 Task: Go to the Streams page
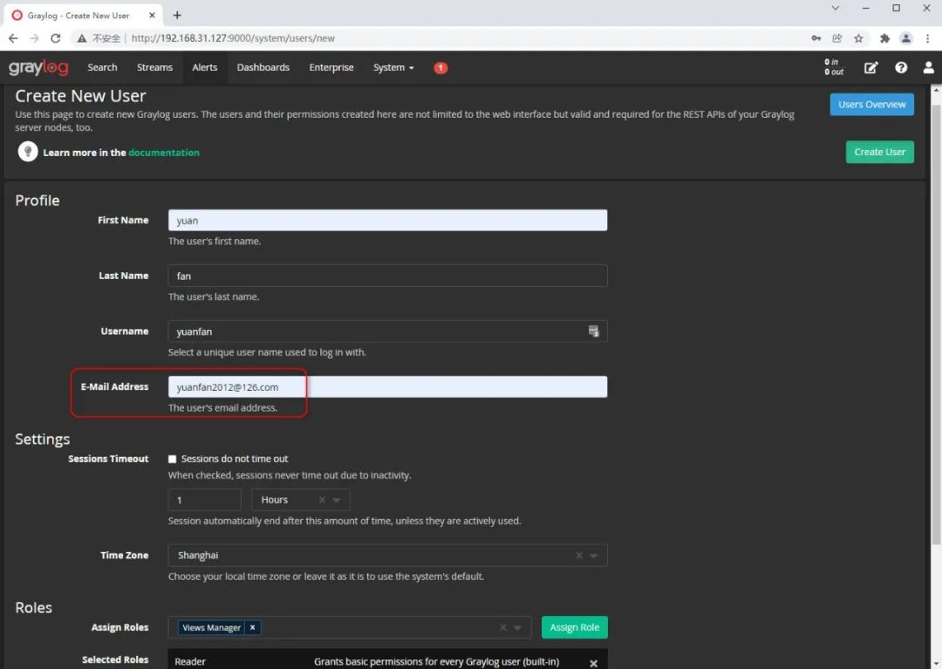pos(154,68)
